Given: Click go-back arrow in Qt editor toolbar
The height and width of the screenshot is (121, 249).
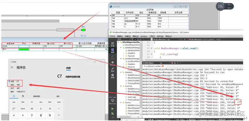Looking at the screenshot, I should (144, 39).
